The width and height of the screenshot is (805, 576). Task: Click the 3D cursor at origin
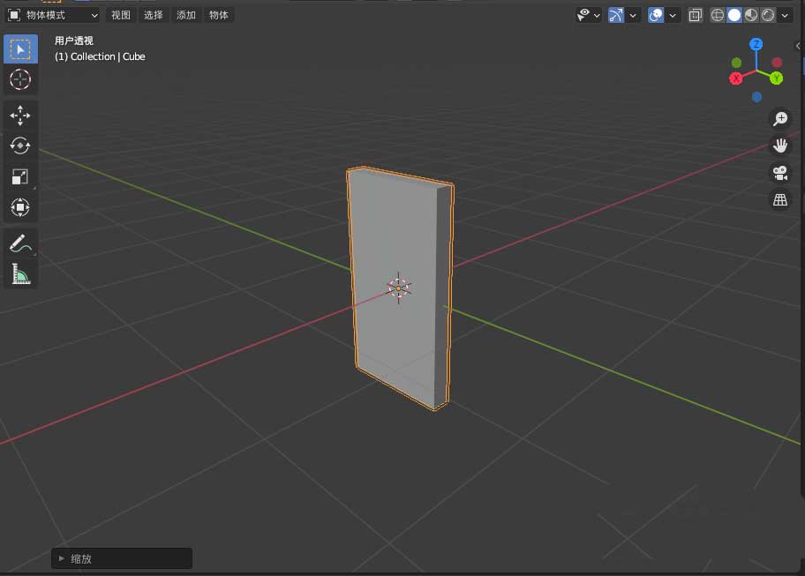399,288
